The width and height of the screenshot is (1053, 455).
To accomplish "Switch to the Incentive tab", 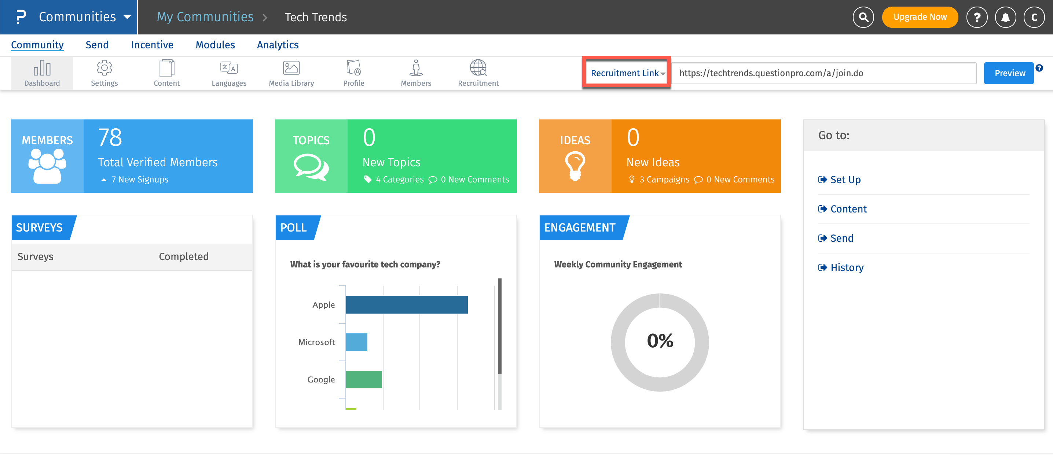I will coord(152,45).
